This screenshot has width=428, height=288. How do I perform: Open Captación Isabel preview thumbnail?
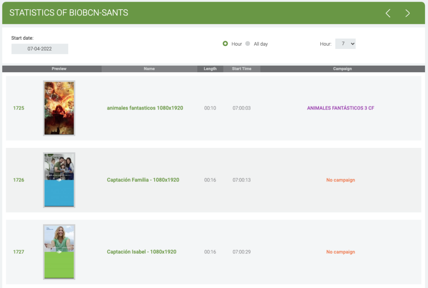point(59,252)
